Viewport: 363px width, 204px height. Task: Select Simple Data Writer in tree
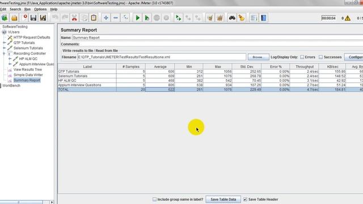coord(28,75)
